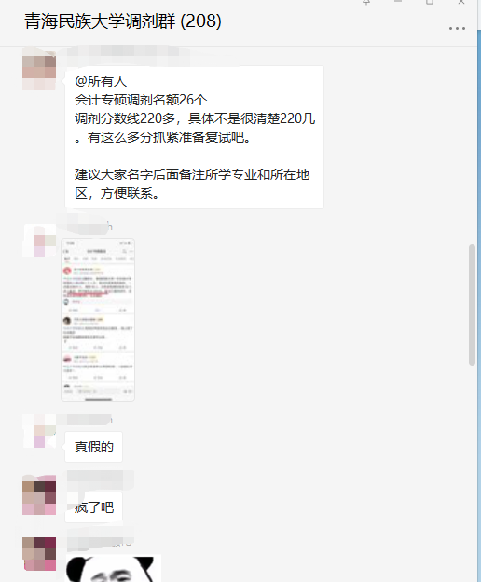Open the phone screenshot image thumbnail
481x582 pixels.
(98, 320)
